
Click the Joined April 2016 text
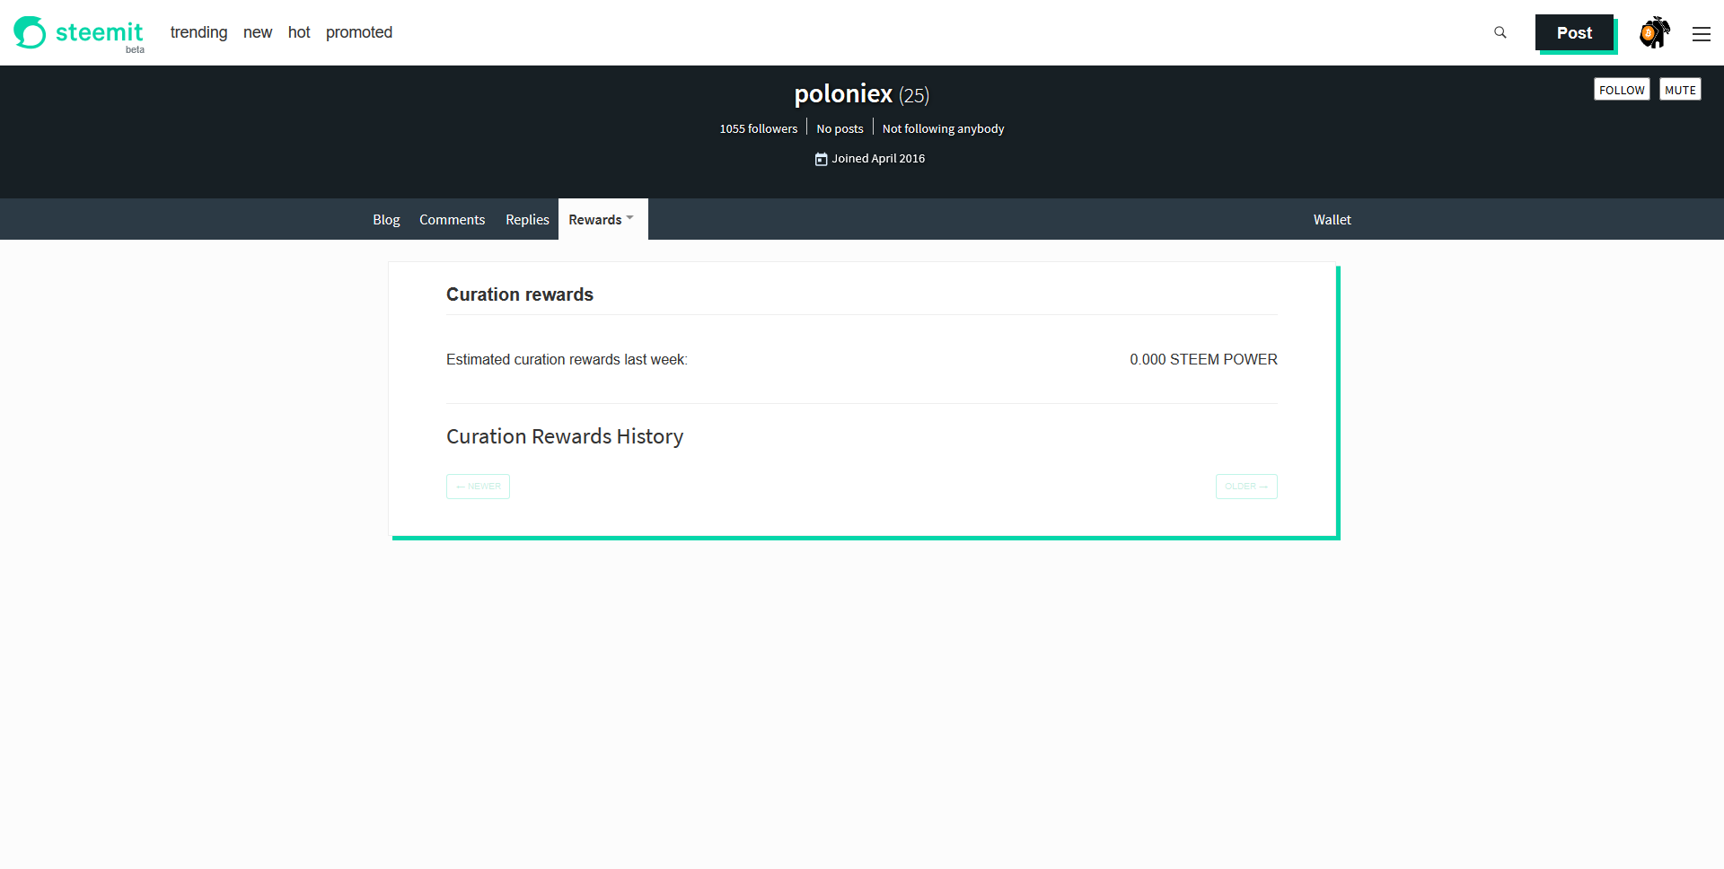point(878,159)
